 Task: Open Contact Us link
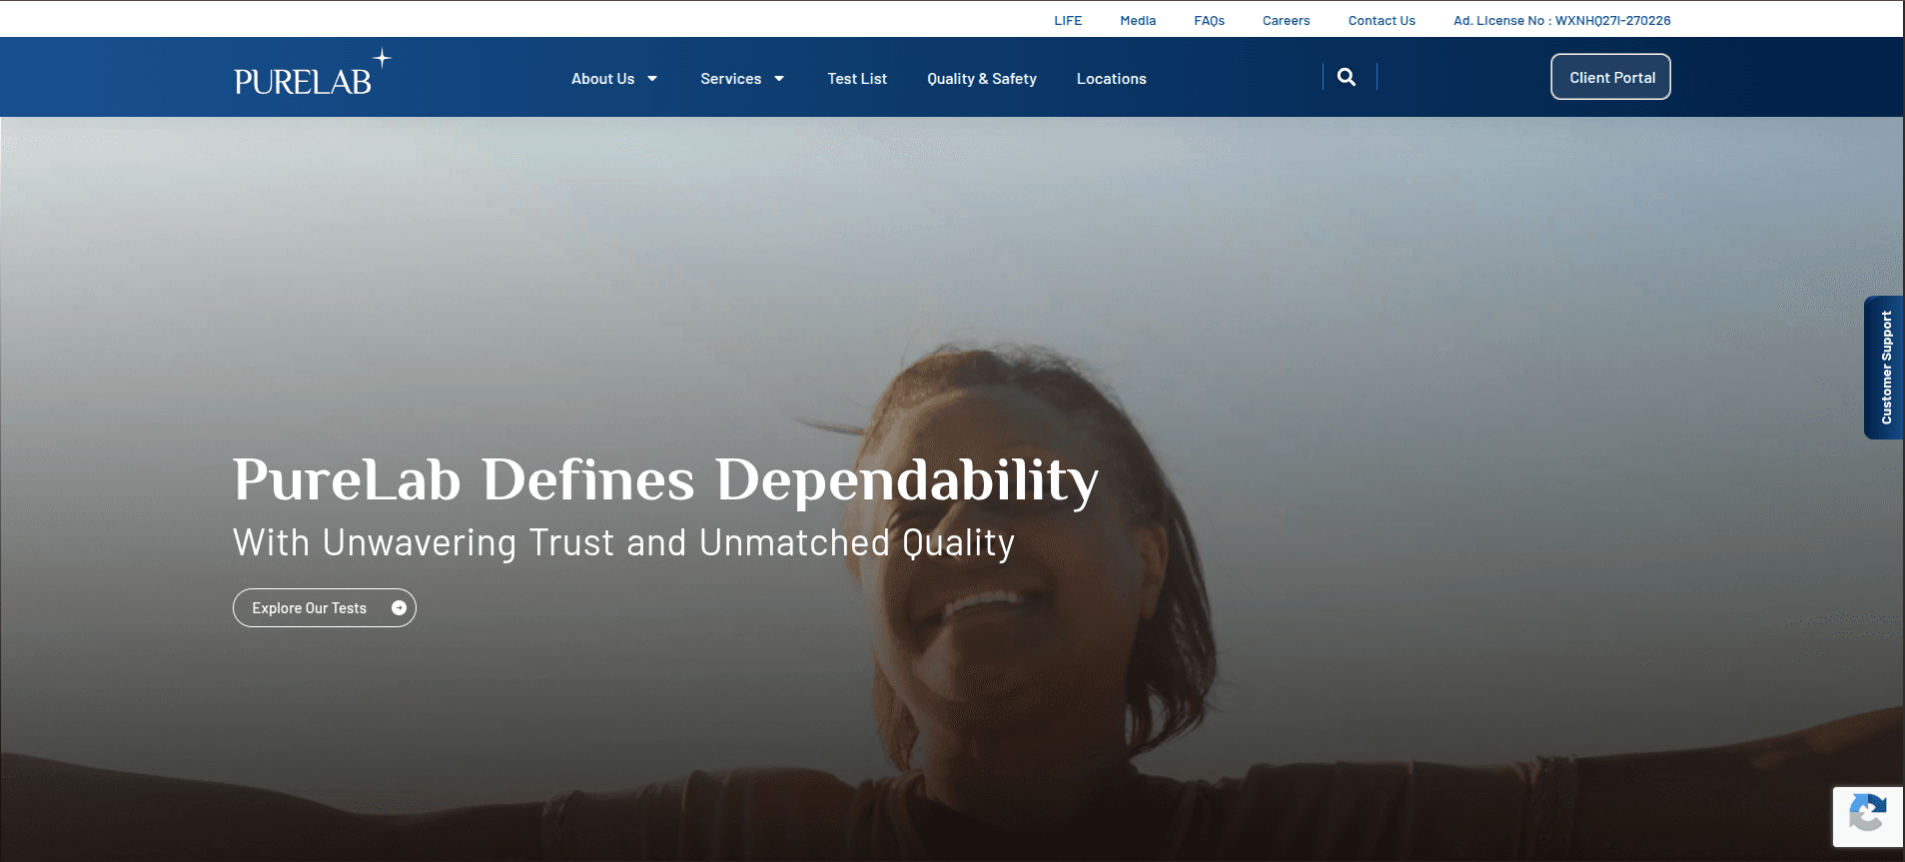pyautogui.click(x=1382, y=20)
